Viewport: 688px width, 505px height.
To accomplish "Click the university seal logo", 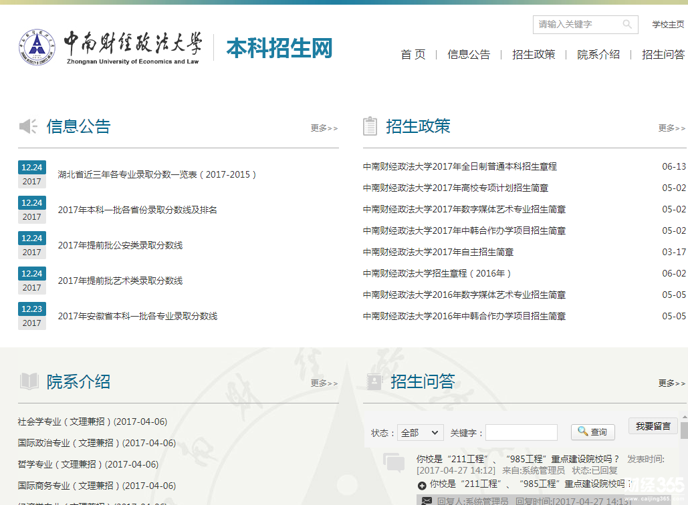I will (37, 47).
